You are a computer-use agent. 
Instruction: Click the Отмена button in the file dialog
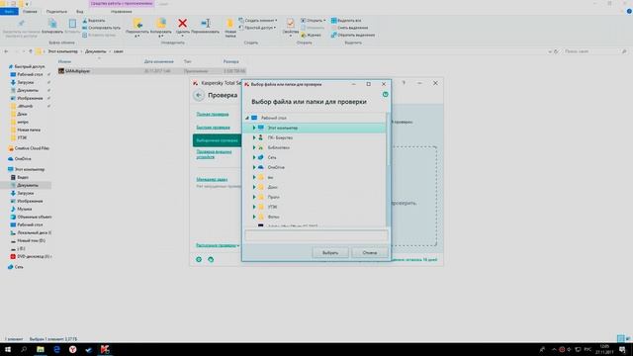369,253
